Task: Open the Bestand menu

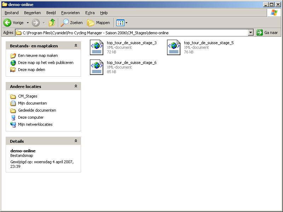Action: point(12,13)
